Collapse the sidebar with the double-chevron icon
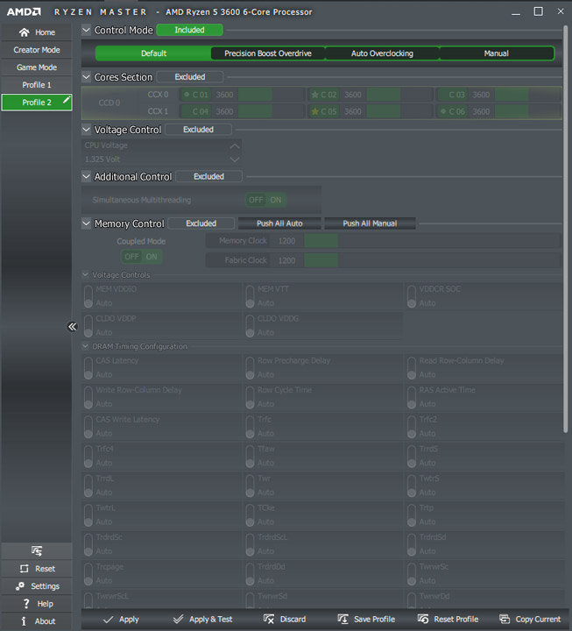The height and width of the screenshot is (631, 572). (72, 326)
